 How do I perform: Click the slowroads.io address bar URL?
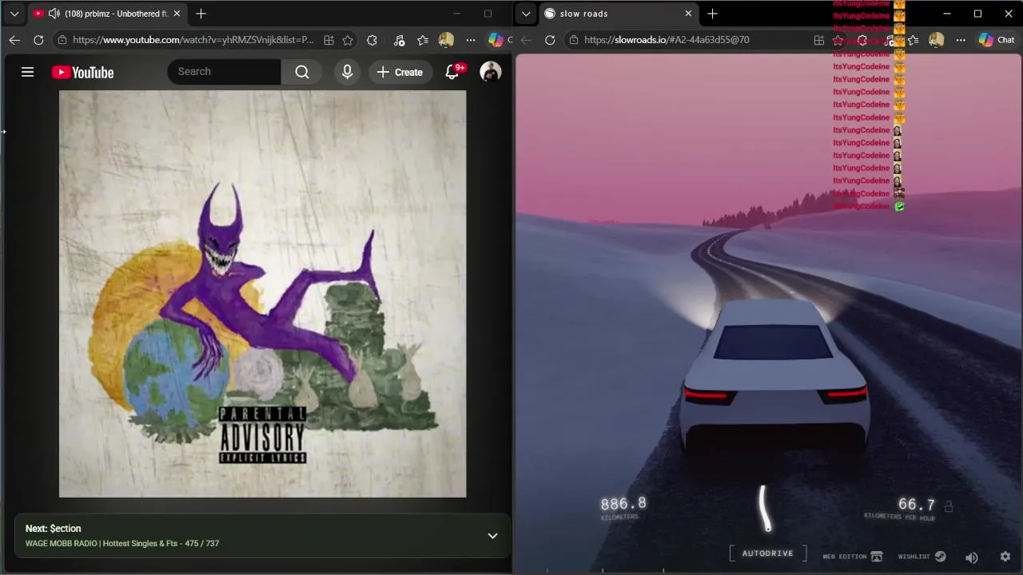667,40
